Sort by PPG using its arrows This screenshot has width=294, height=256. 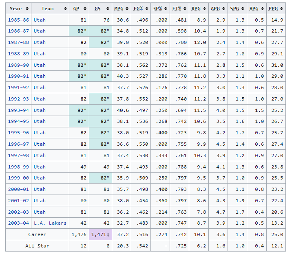point(281,9)
